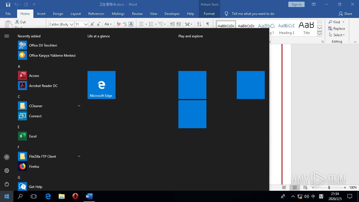Viewport: 359px width, 202px height.
Task: Switch to Print Layout view
Action: (x=294, y=187)
